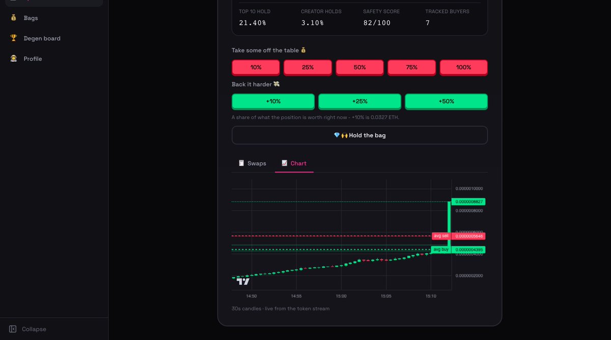Click the Tracked Buyers value 7
611x340 pixels.
tap(428, 23)
